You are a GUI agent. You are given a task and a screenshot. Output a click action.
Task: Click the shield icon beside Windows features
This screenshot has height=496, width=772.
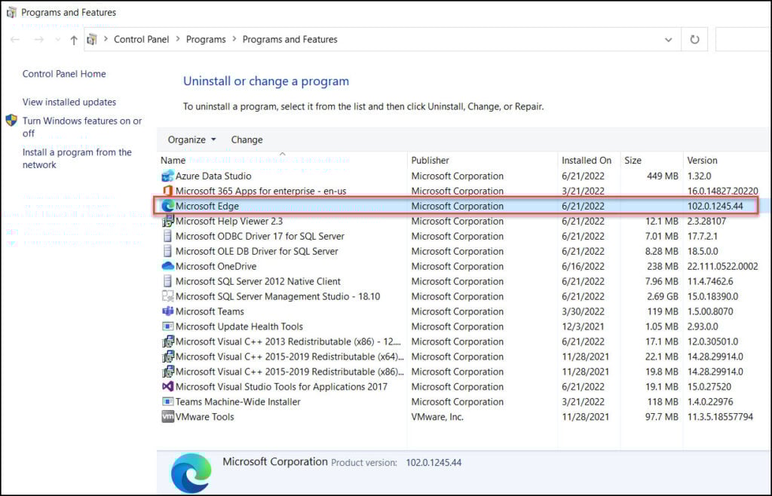tap(11, 121)
